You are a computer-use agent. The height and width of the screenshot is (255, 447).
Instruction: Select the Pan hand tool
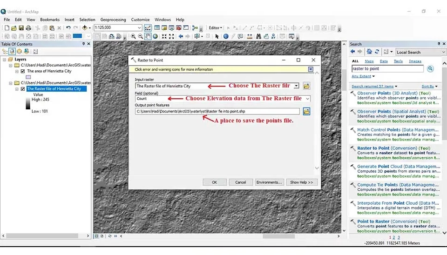[x=148, y=36]
